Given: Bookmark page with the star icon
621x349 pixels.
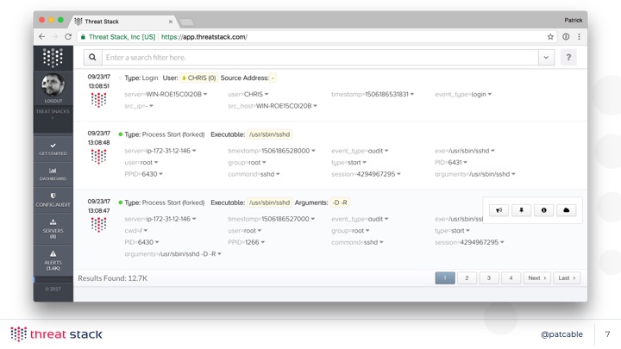Looking at the screenshot, I should pyautogui.click(x=550, y=37).
